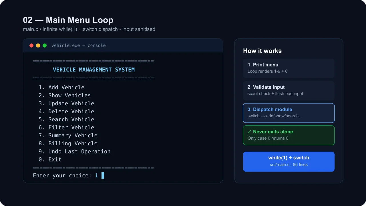Click the green maximize dot in console titlebar
366x206 pixels.
pos(45,45)
